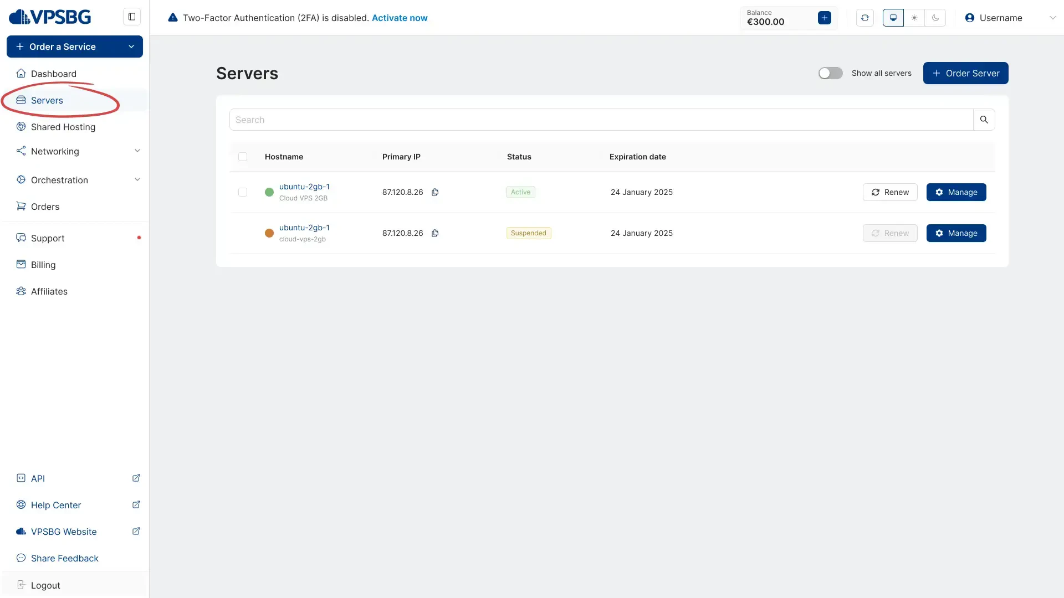
Task: Click the add balance plus icon
Action: (824, 18)
